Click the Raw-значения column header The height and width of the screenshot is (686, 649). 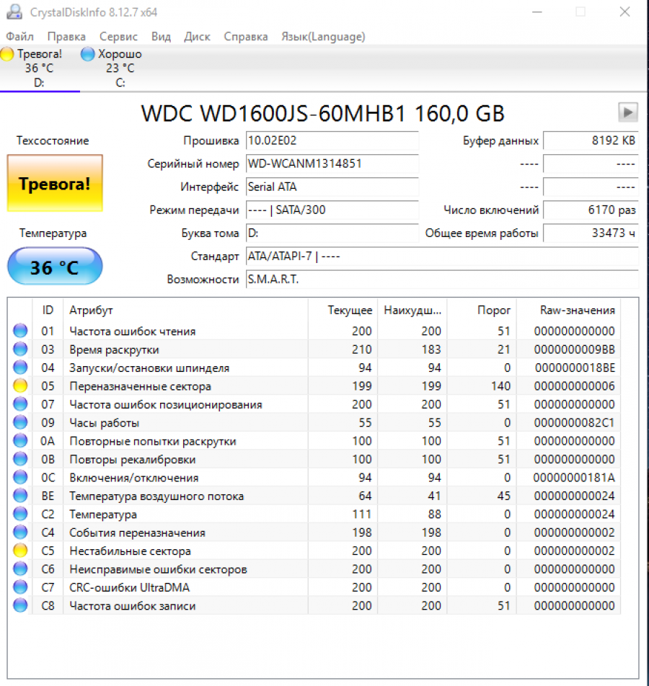577,310
